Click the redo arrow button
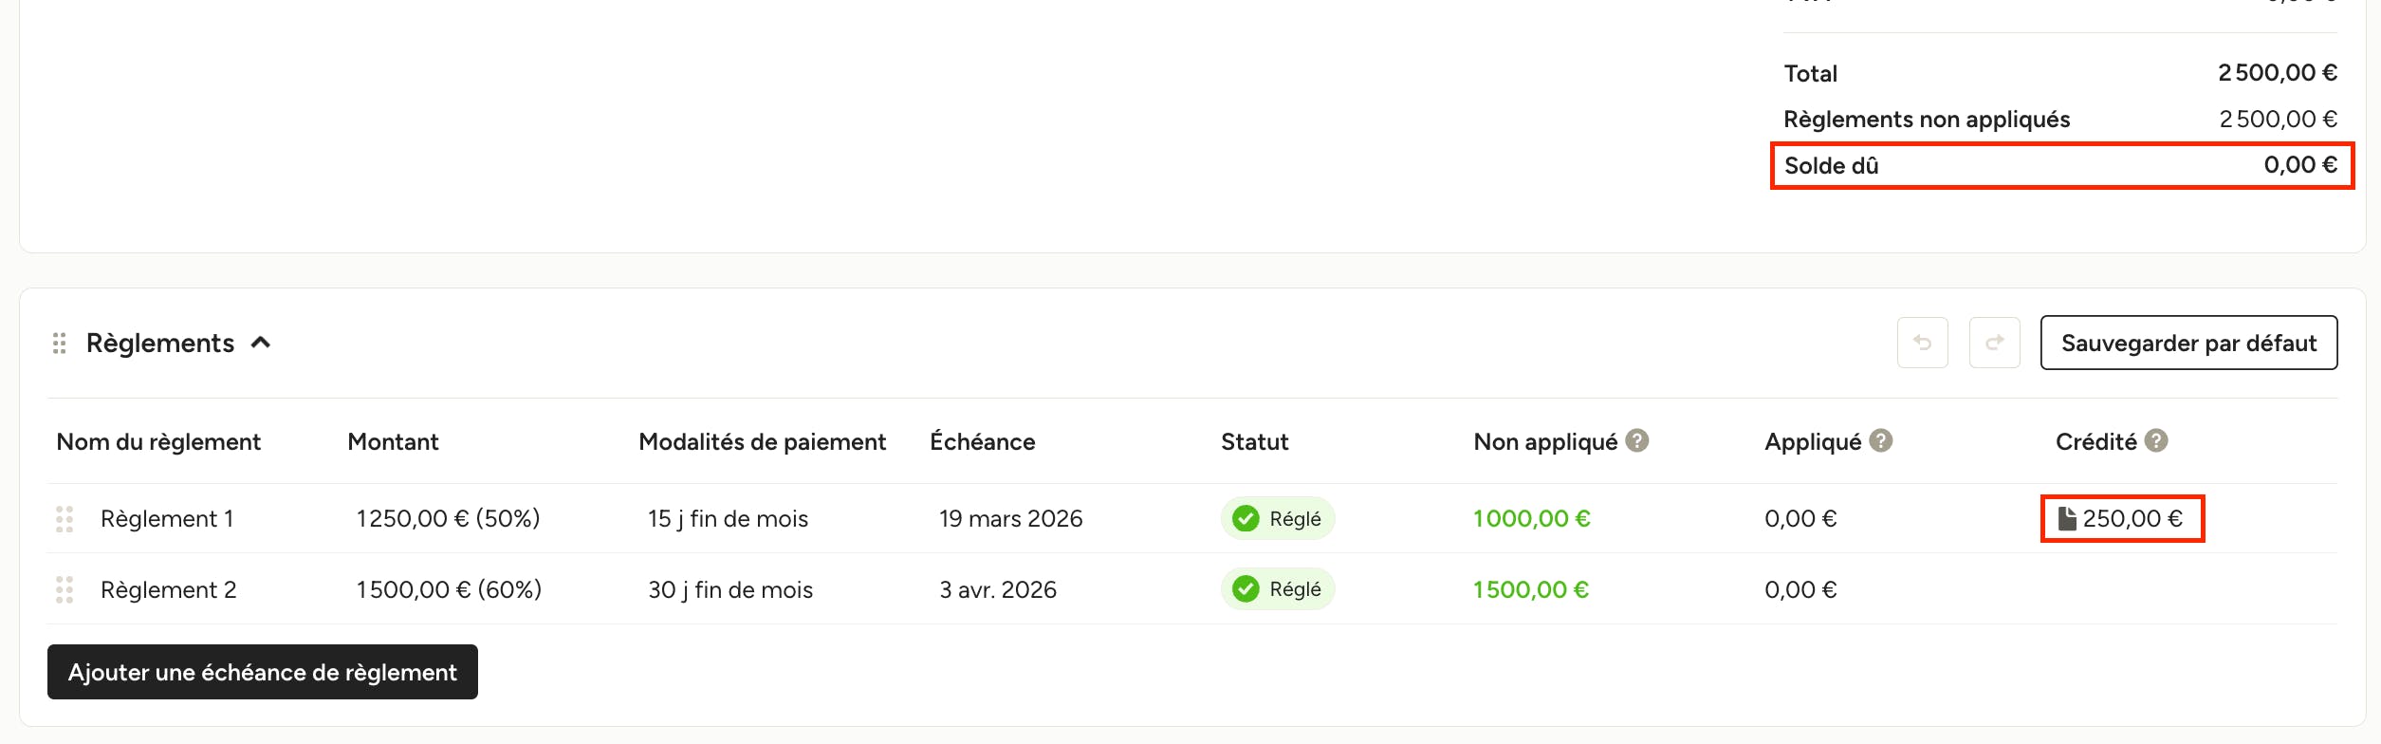Viewport: 2381px width, 744px height. (x=1994, y=343)
